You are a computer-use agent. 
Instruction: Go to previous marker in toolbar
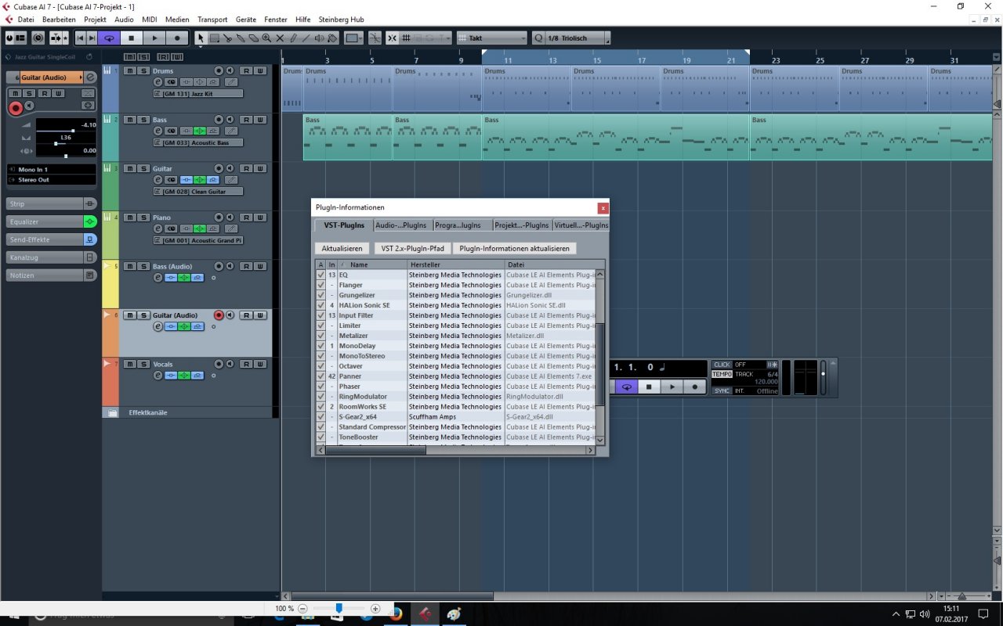(x=81, y=38)
